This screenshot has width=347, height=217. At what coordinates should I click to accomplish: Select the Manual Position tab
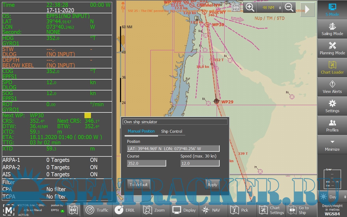click(141, 131)
